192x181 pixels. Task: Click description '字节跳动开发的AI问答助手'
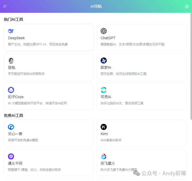pyautogui.click(x=26, y=74)
